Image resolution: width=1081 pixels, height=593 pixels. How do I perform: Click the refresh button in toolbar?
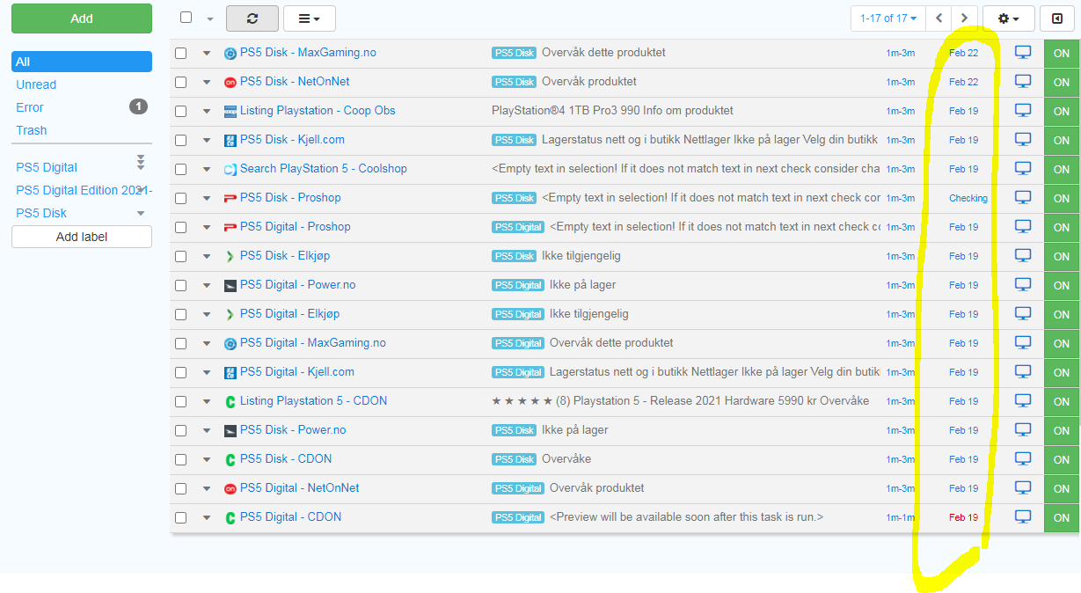252,18
